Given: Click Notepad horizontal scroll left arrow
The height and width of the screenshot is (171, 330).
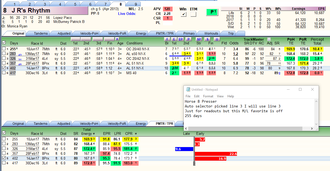Looking at the screenshot, I should point(186,128).
